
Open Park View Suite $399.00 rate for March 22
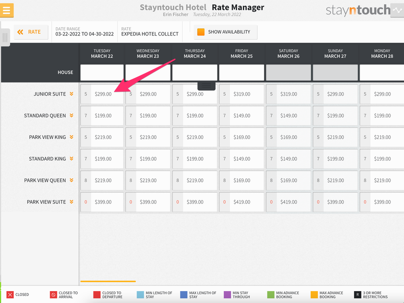(102, 202)
